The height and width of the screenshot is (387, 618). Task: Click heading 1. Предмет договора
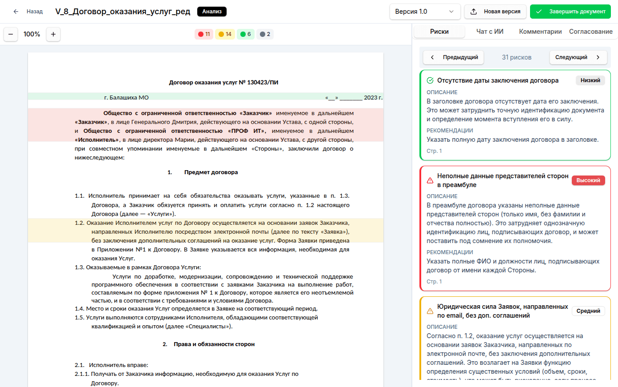tap(203, 172)
